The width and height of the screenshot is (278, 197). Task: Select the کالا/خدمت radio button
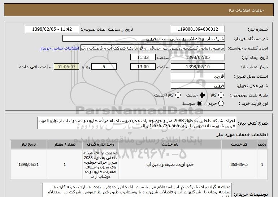point(178,95)
